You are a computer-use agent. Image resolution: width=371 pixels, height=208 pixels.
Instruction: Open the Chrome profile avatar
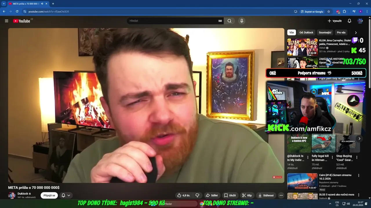point(360,12)
